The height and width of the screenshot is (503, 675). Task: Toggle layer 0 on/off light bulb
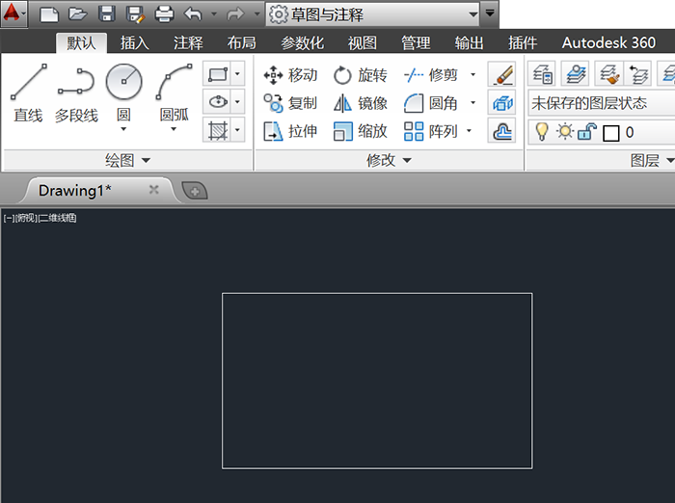pyautogui.click(x=542, y=132)
